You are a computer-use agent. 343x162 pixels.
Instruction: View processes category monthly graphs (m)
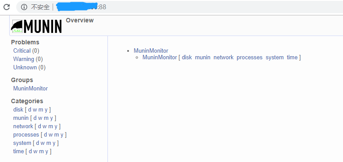pos(57,135)
